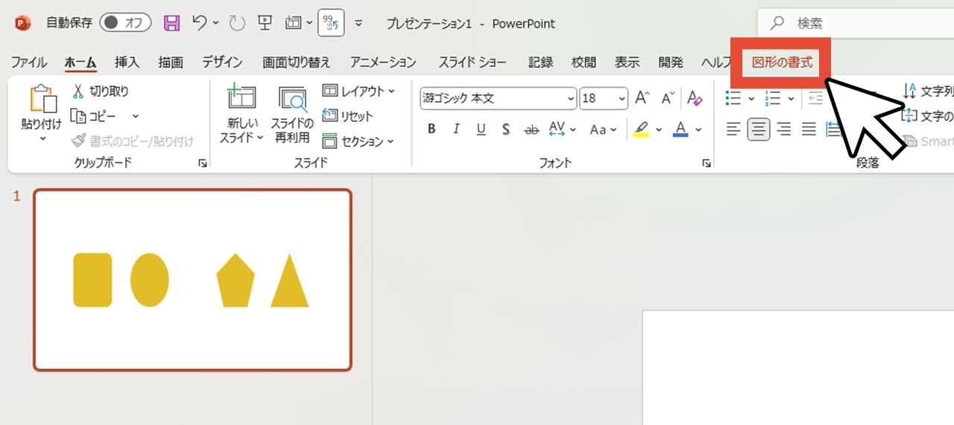Apply the yellow text highlight color
Image resolution: width=954 pixels, height=425 pixels.
point(641,130)
